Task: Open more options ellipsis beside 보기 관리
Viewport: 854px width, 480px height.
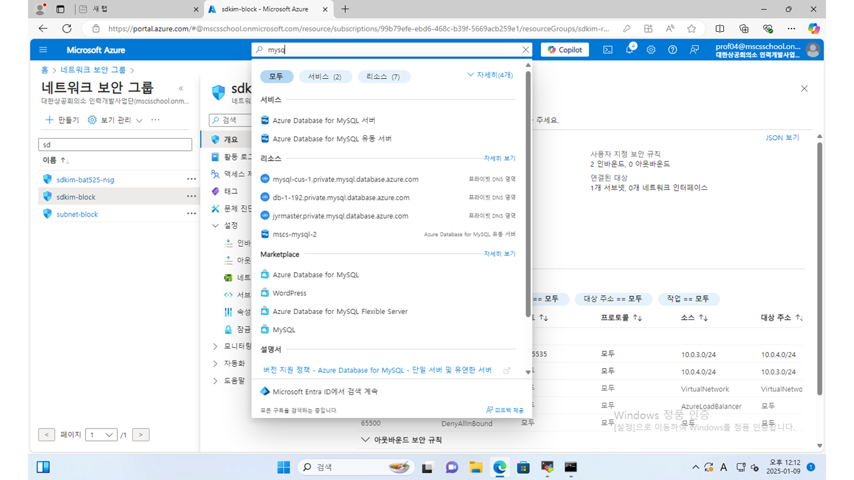Action: pos(155,120)
